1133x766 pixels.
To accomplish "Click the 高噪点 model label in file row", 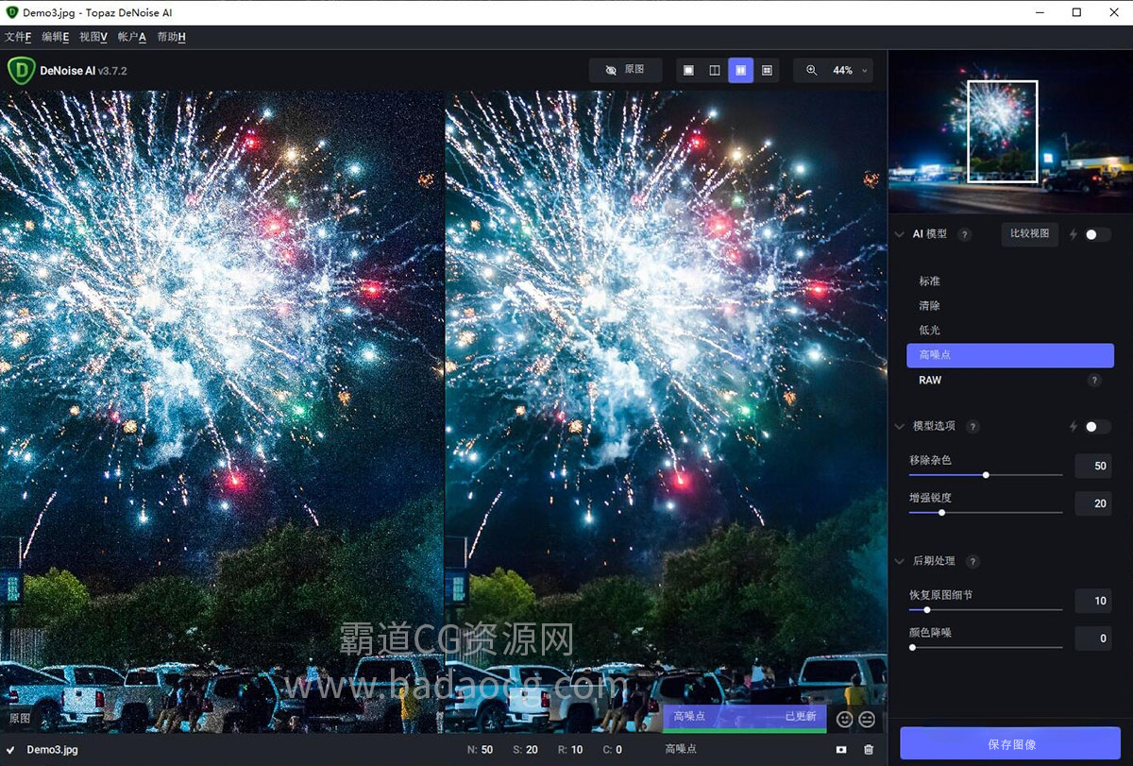I will (681, 749).
